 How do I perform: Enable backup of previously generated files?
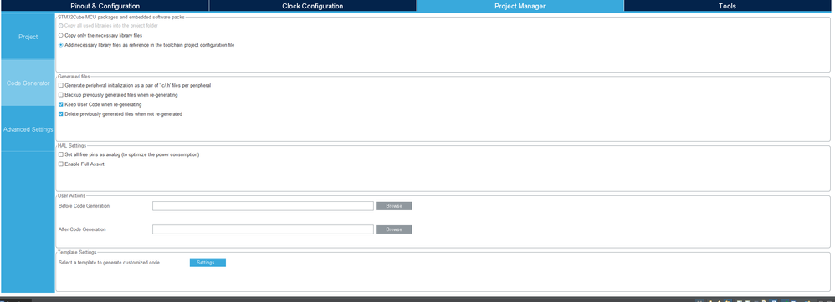61,95
